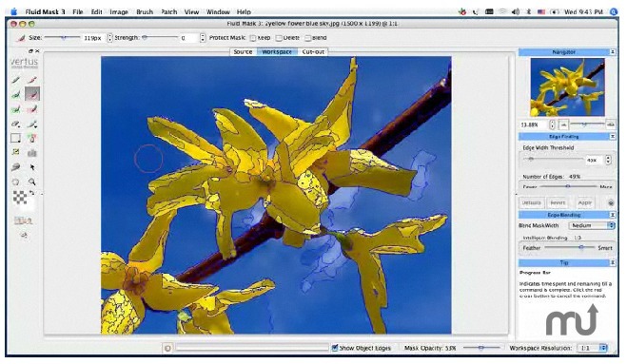627x364 pixels.
Task: Select the black arrow pointer tool
Action: pos(32,167)
